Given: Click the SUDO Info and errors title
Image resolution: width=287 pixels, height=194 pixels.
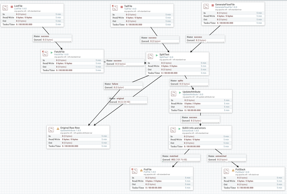Looking at the screenshot, I should [194, 128].
